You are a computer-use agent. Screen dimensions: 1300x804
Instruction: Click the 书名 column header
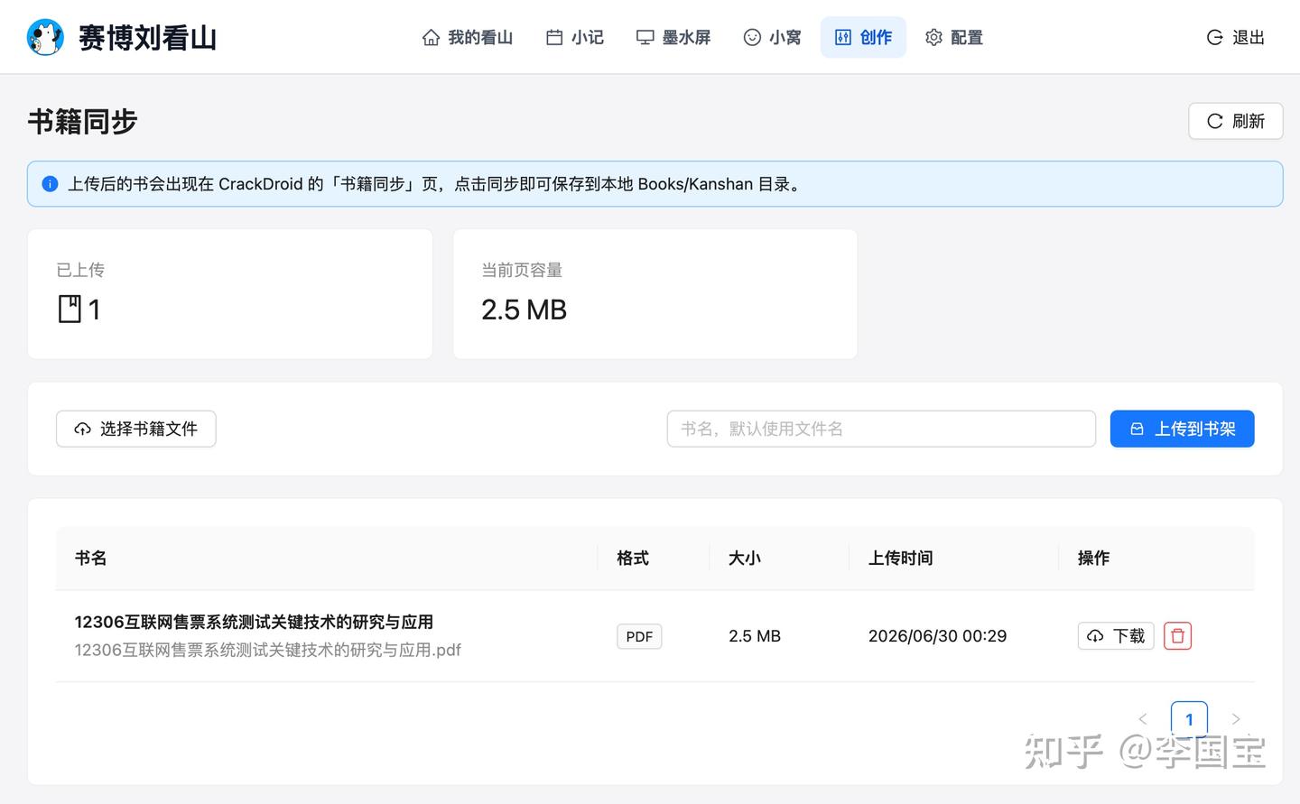coord(90,558)
